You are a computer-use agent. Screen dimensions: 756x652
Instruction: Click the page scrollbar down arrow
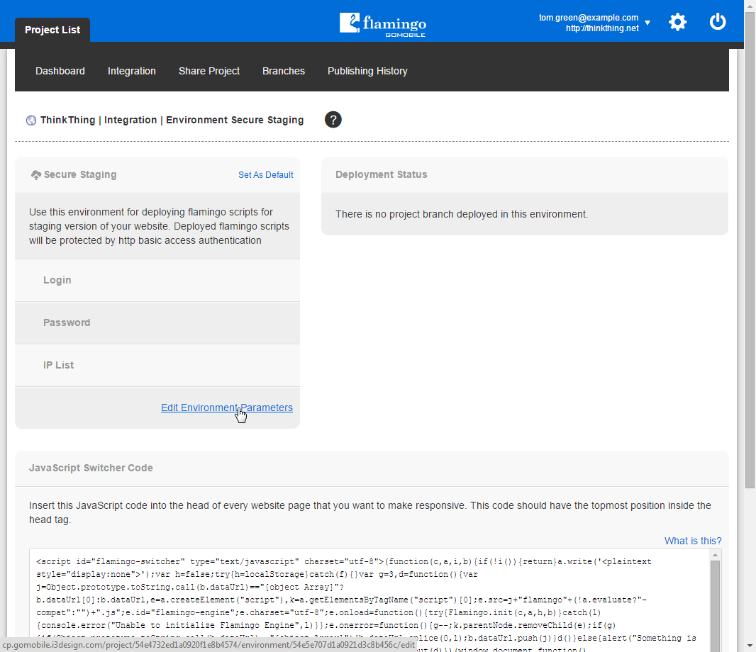click(x=750, y=645)
